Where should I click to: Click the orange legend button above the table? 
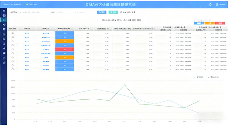(x=209, y=23)
